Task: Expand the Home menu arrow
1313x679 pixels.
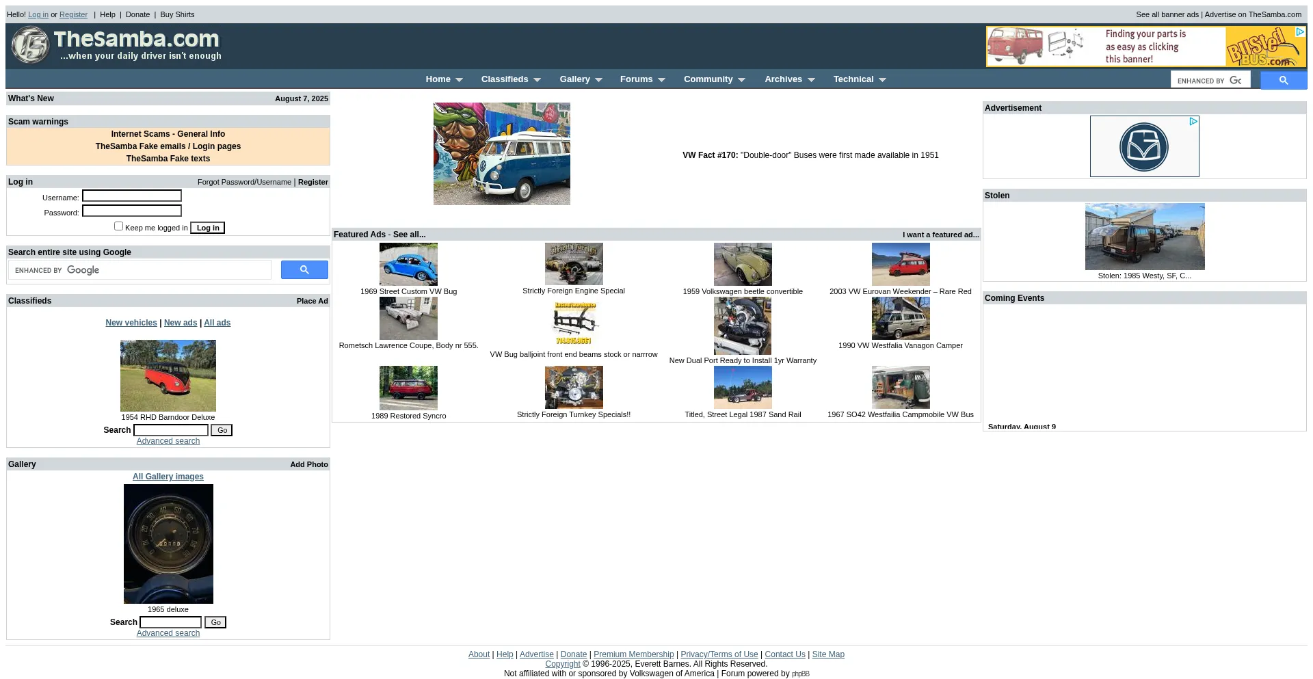Action: [459, 80]
